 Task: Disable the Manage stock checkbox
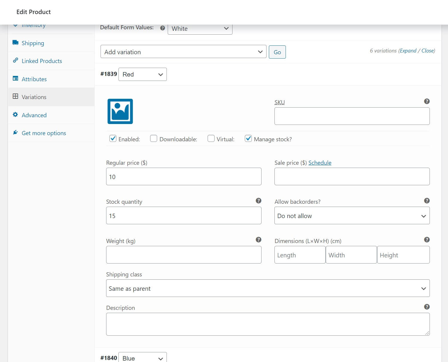[248, 138]
